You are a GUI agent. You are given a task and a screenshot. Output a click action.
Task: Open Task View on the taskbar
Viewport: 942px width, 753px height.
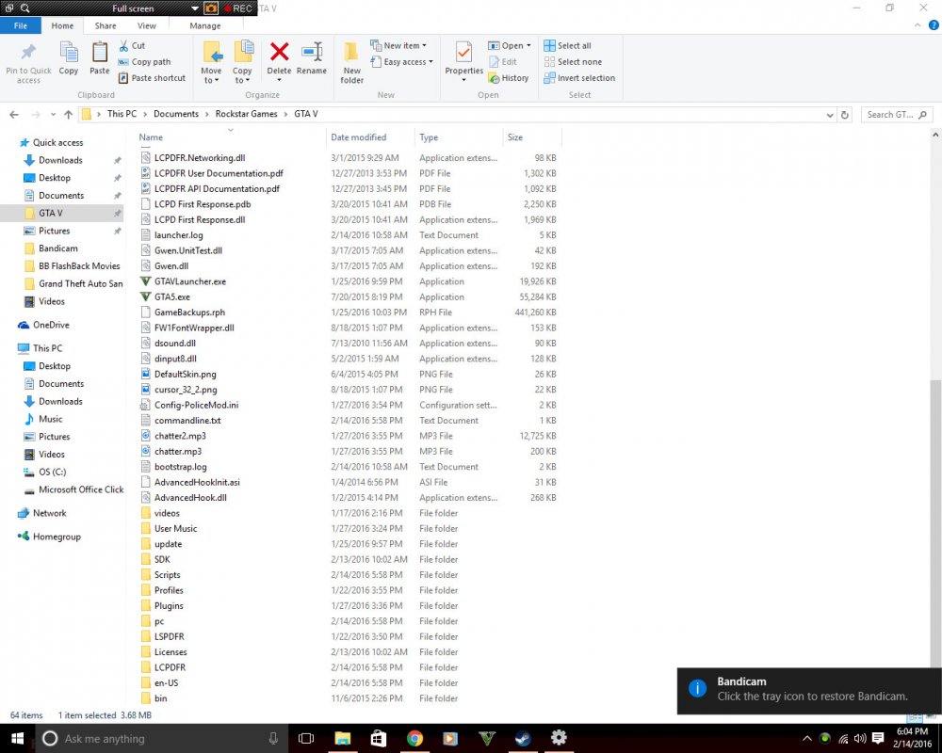(306, 739)
